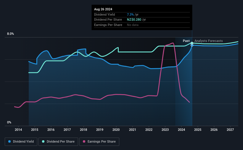243x150 pixels.
Task: Click the 2014 label on the x-axis
Action: point(18,130)
